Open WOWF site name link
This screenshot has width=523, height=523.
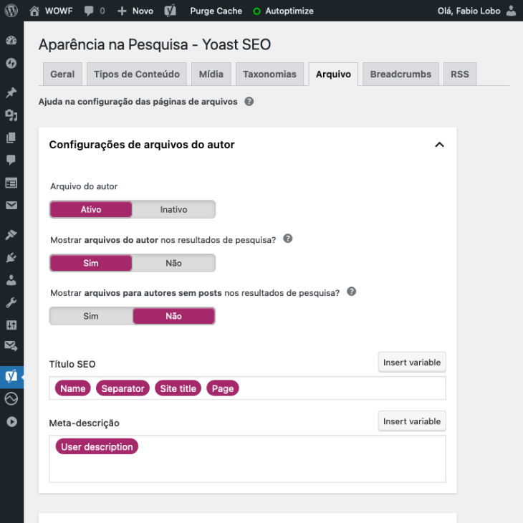pos(59,11)
